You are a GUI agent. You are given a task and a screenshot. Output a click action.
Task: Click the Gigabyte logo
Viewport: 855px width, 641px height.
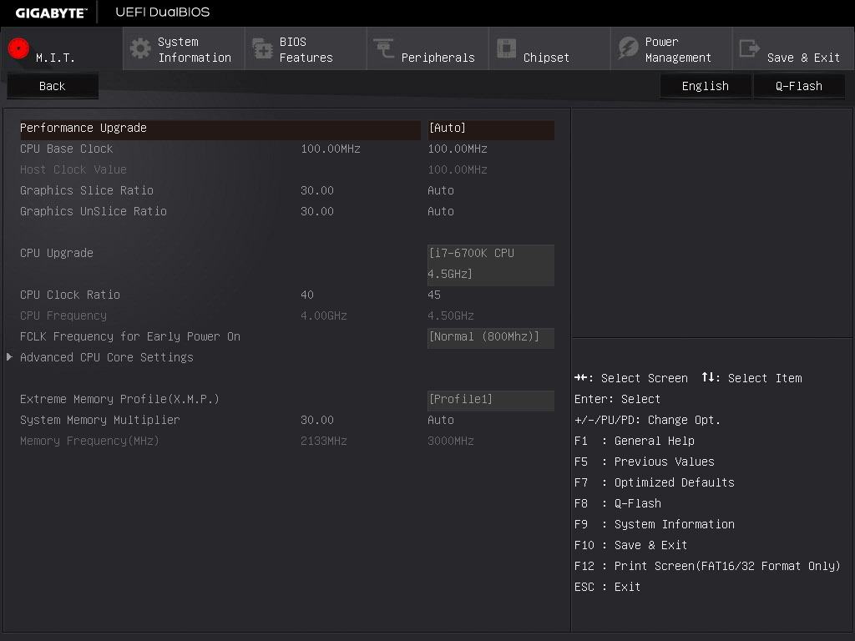[51, 13]
